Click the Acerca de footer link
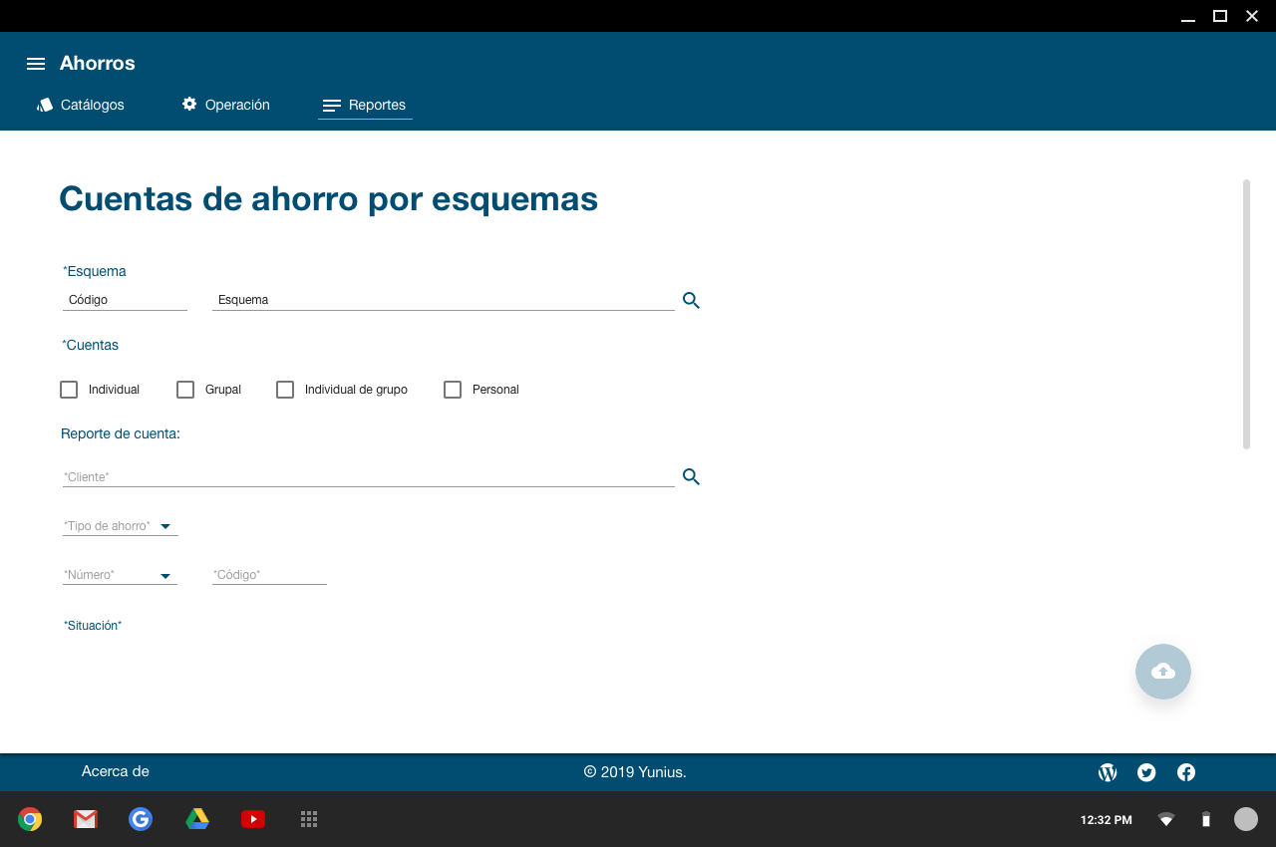Screen dimensions: 1276x847 coord(116,771)
